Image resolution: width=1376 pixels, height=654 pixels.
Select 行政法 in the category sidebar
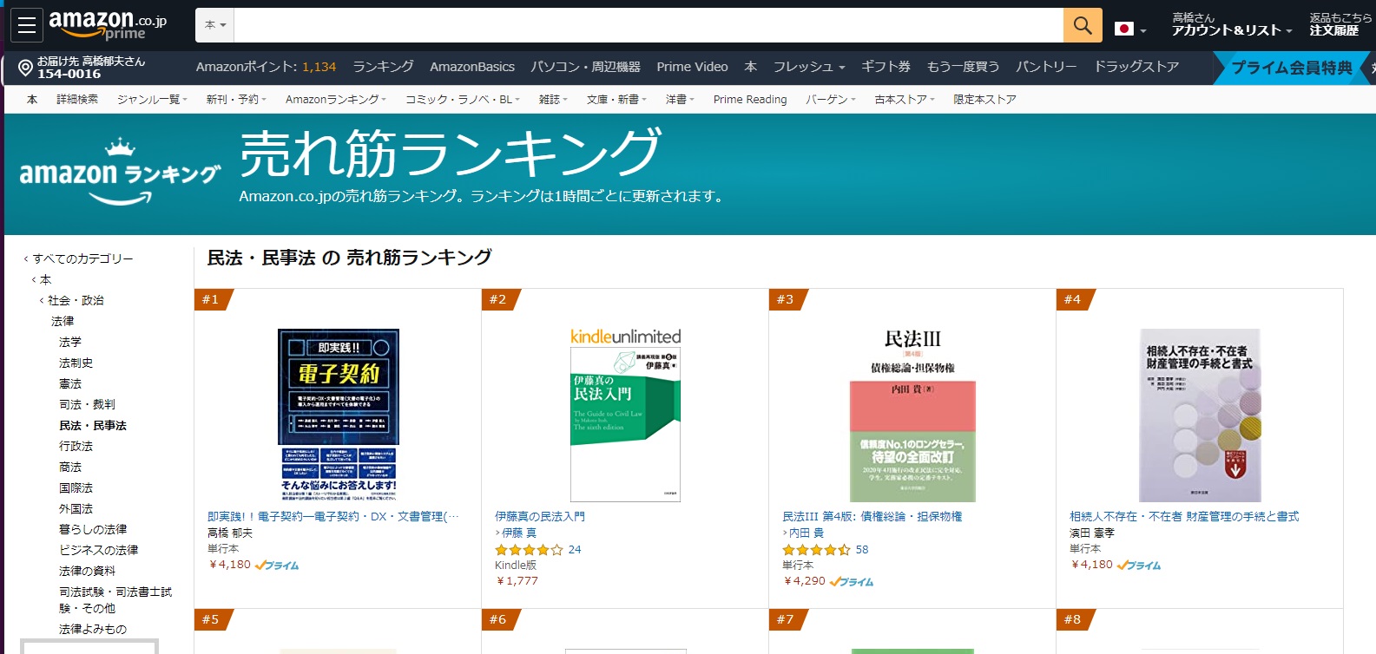[76, 446]
